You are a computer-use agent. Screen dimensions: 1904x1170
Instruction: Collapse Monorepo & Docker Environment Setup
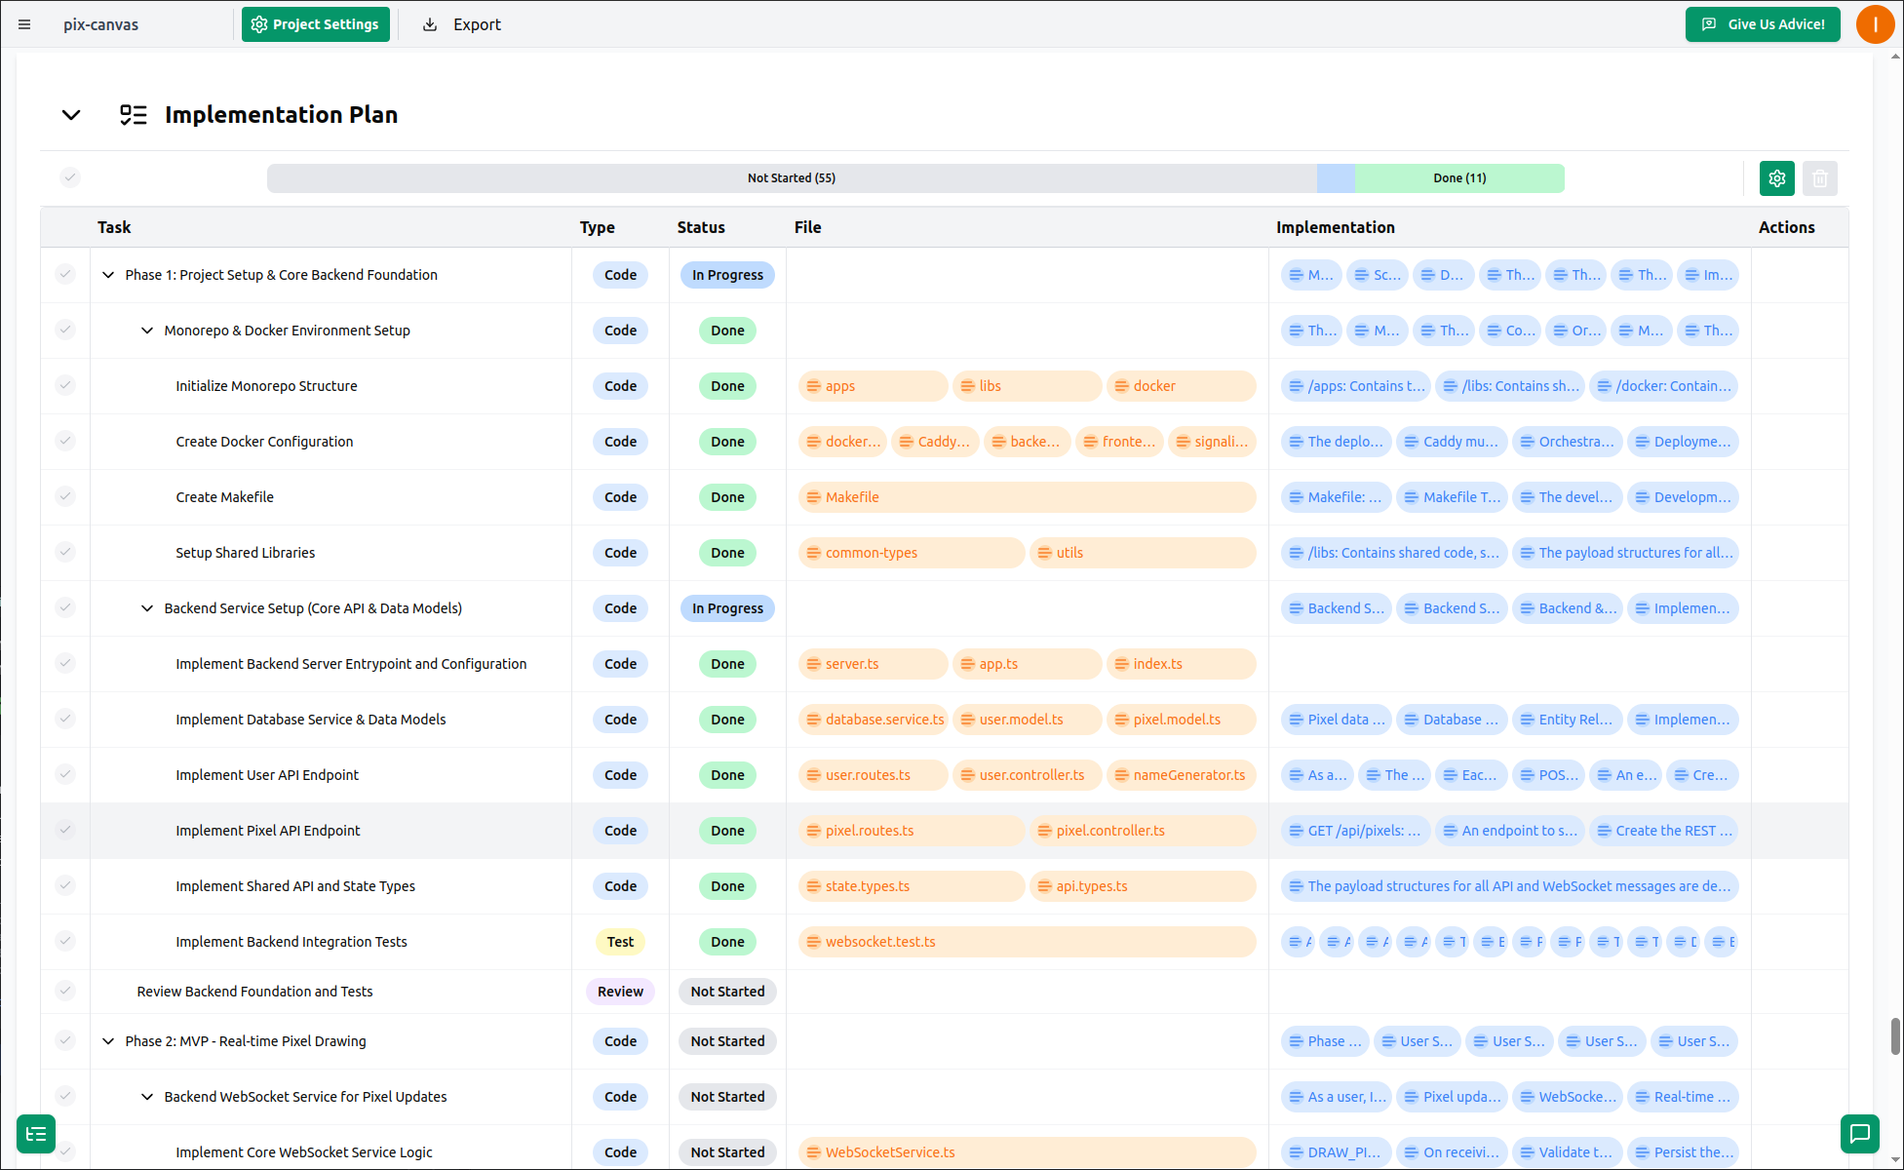pos(147,331)
